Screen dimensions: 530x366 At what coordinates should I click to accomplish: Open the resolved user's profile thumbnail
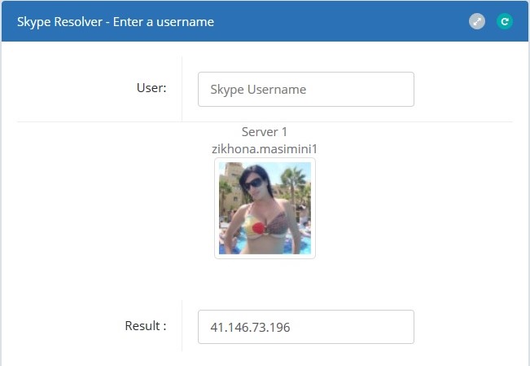(265, 208)
